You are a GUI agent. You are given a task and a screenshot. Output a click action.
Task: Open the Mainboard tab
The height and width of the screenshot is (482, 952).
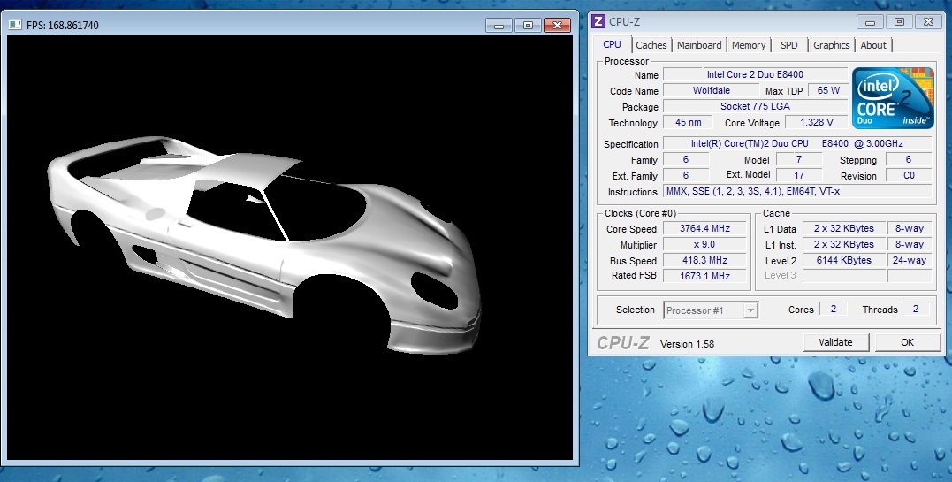point(699,45)
